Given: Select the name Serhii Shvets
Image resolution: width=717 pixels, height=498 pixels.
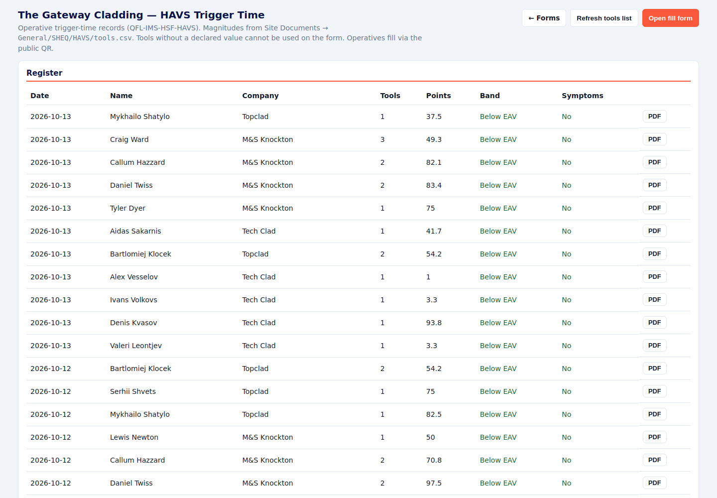Looking at the screenshot, I should [x=133, y=391].
